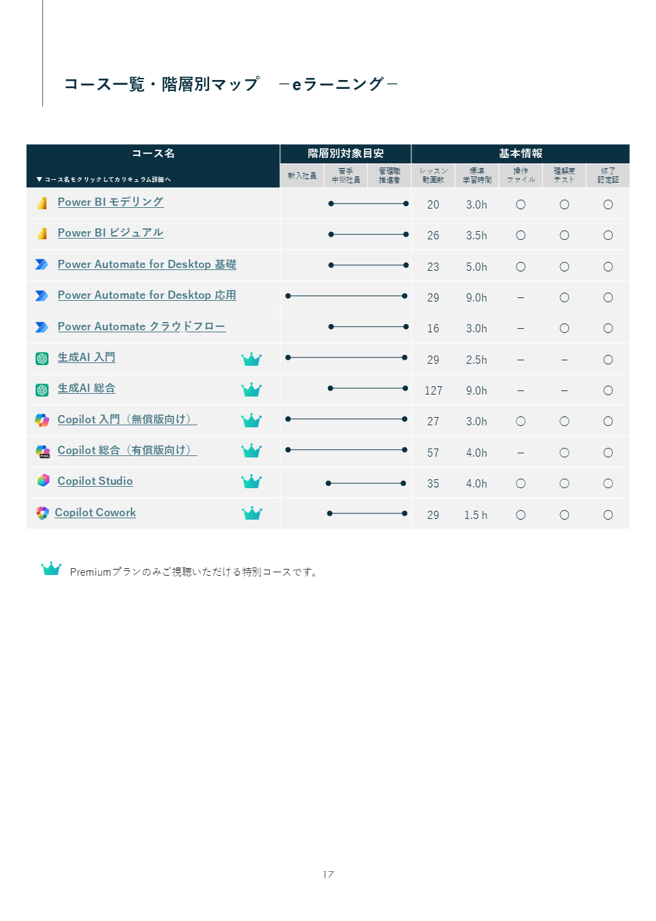Click study time 1.5 h for Copilot Cowork

(x=476, y=515)
